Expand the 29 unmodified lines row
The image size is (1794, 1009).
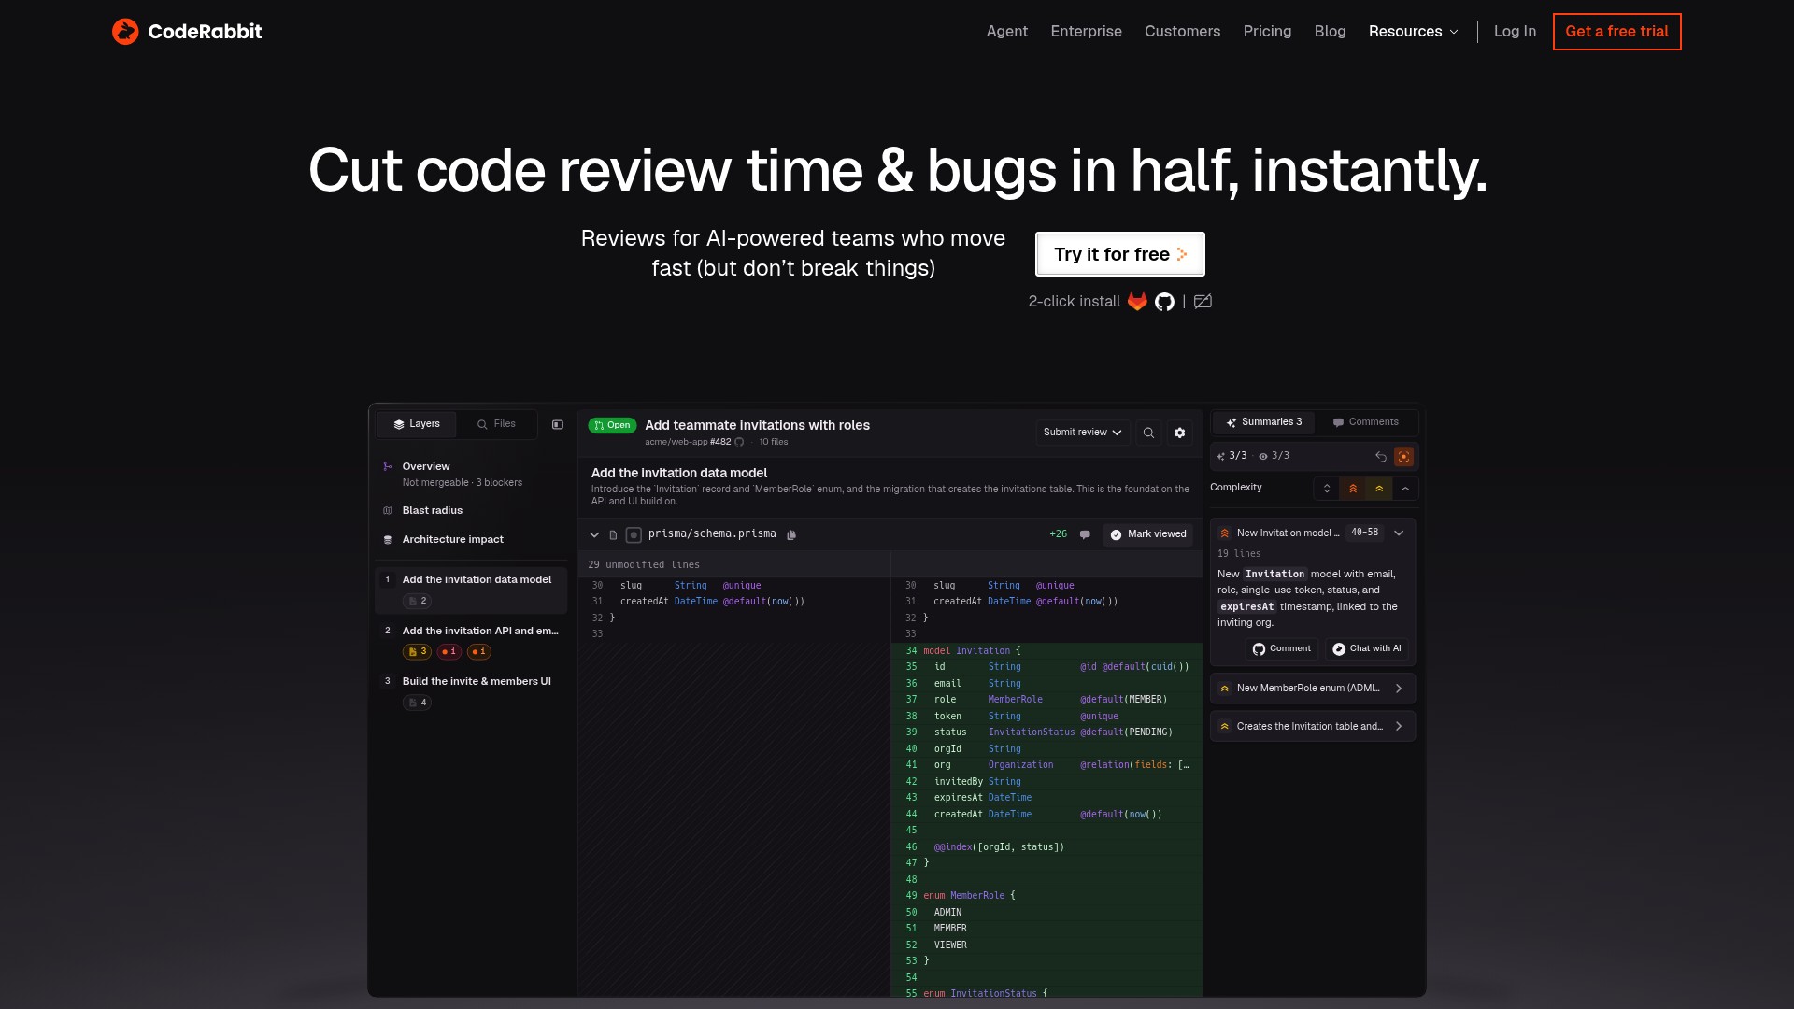point(733,564)
